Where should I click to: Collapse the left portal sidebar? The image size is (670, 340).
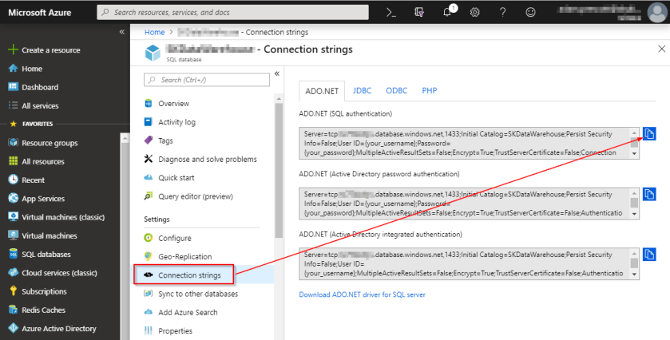tap(122, 32)
